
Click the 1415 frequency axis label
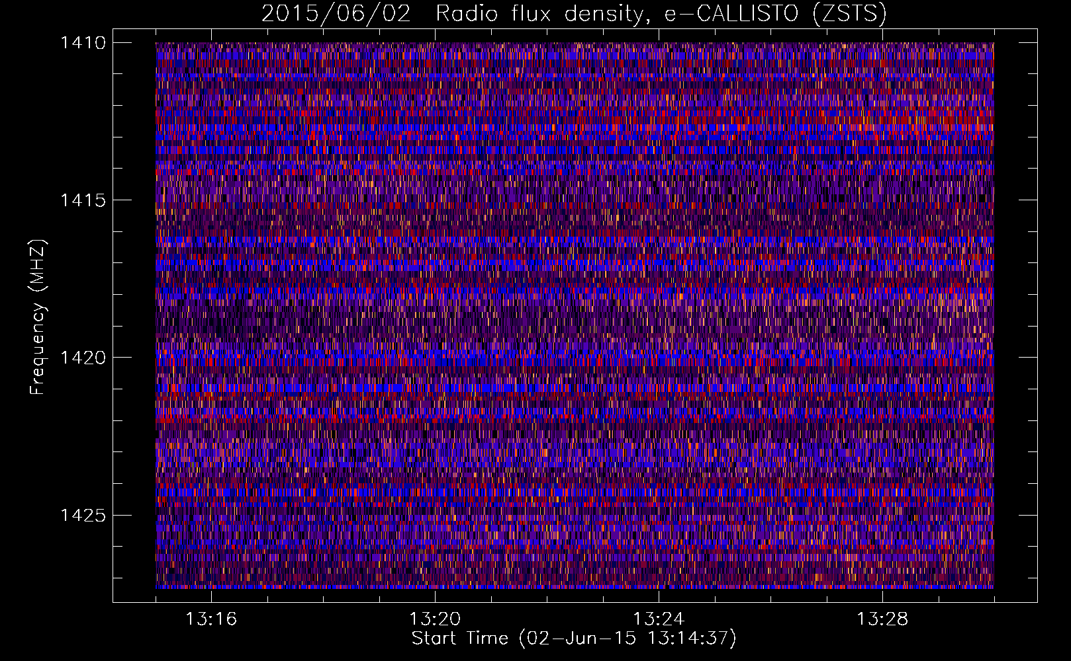click(x=83, y=200)
